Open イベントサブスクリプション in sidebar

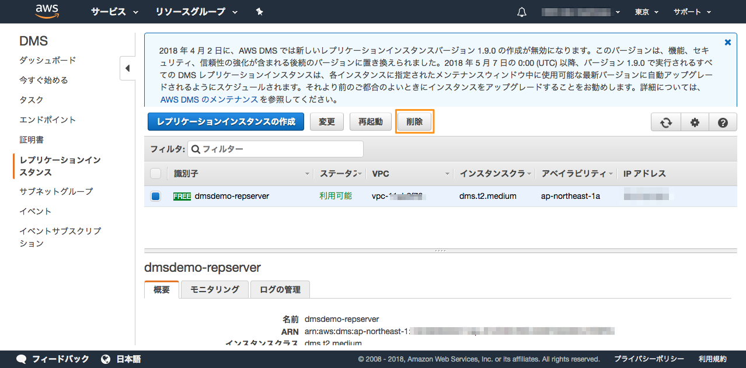click(x=60, y=237)
